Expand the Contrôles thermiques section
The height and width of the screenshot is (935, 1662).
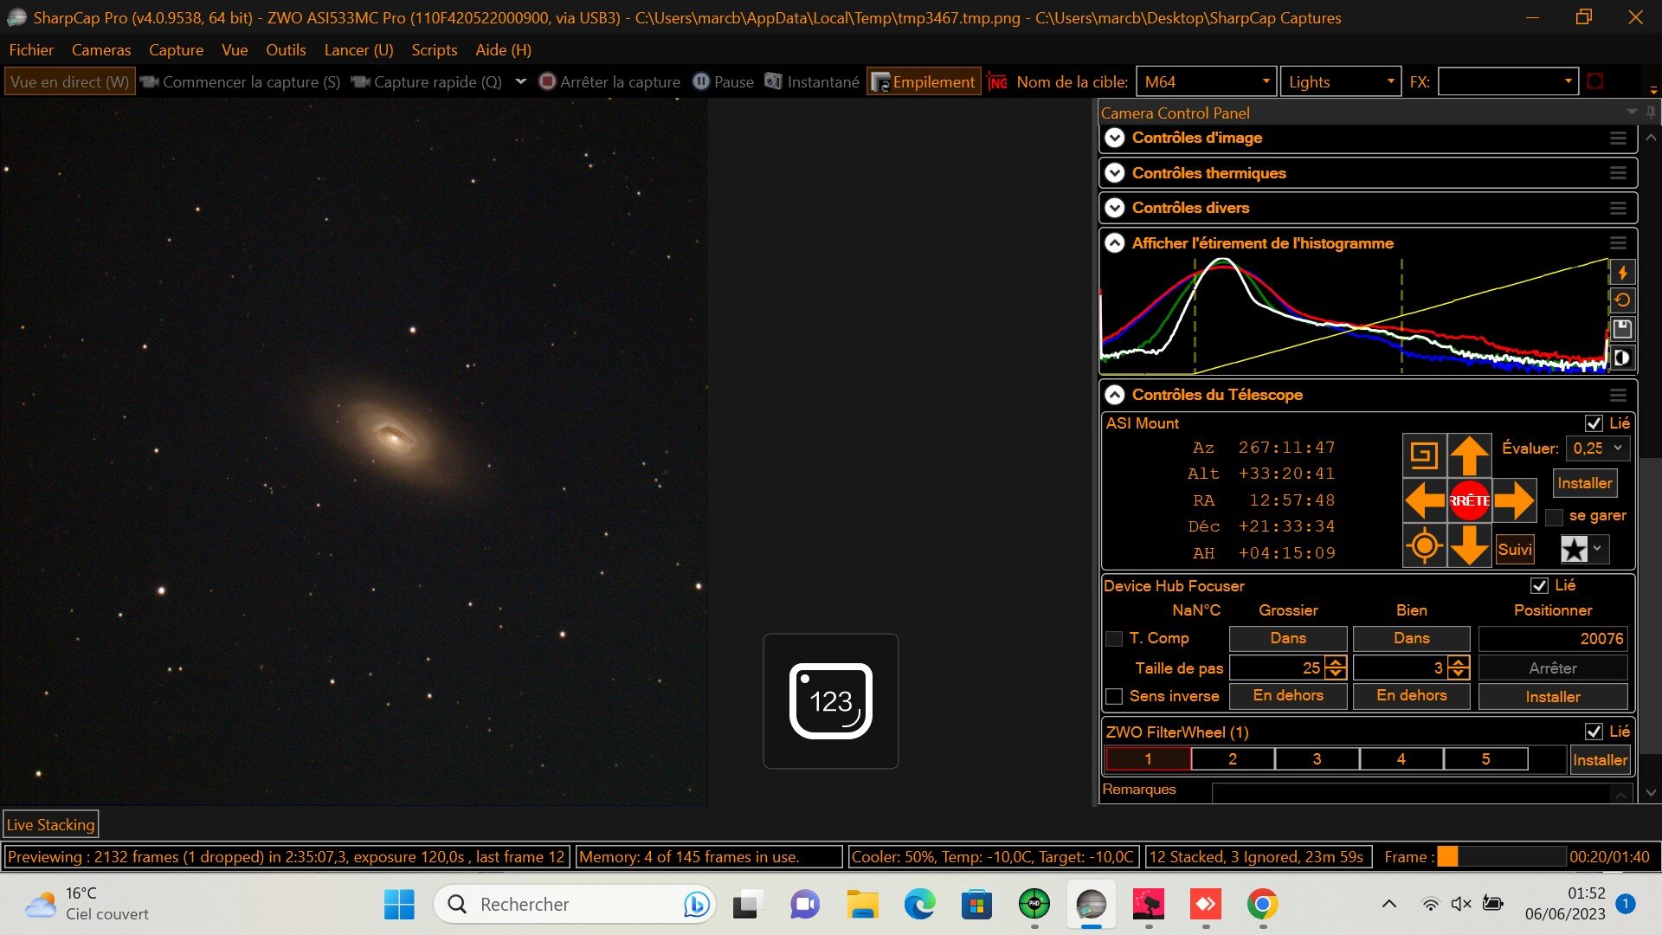[x=1115, y=173]
